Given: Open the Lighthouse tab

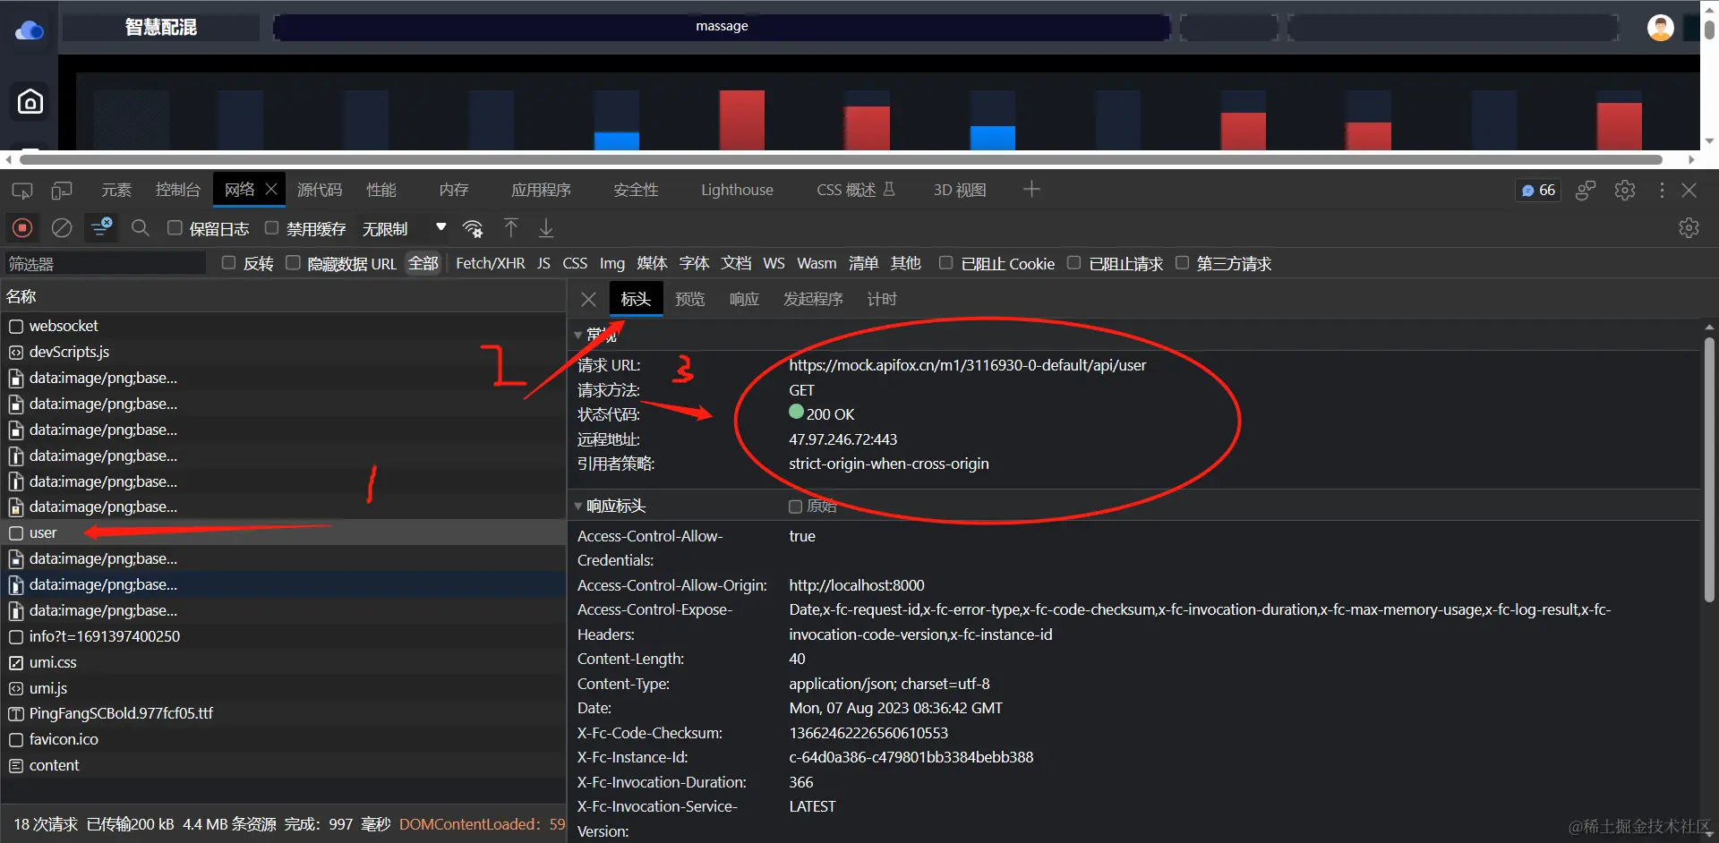Looking at the screenshot, I should point(737,190).
